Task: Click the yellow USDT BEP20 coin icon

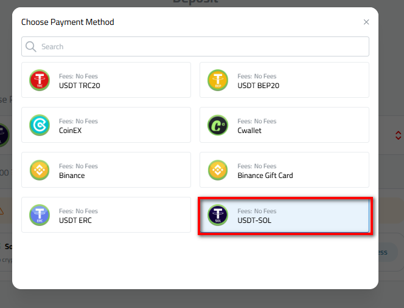Action: (x=218, y=80)
